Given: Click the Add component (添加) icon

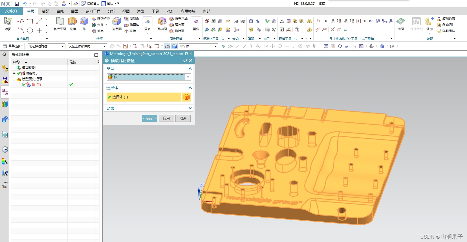Looking at the screenshot, I should 429,21.
